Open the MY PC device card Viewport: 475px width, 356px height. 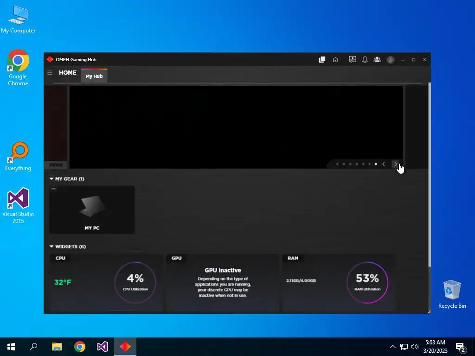tap(92, 210)
